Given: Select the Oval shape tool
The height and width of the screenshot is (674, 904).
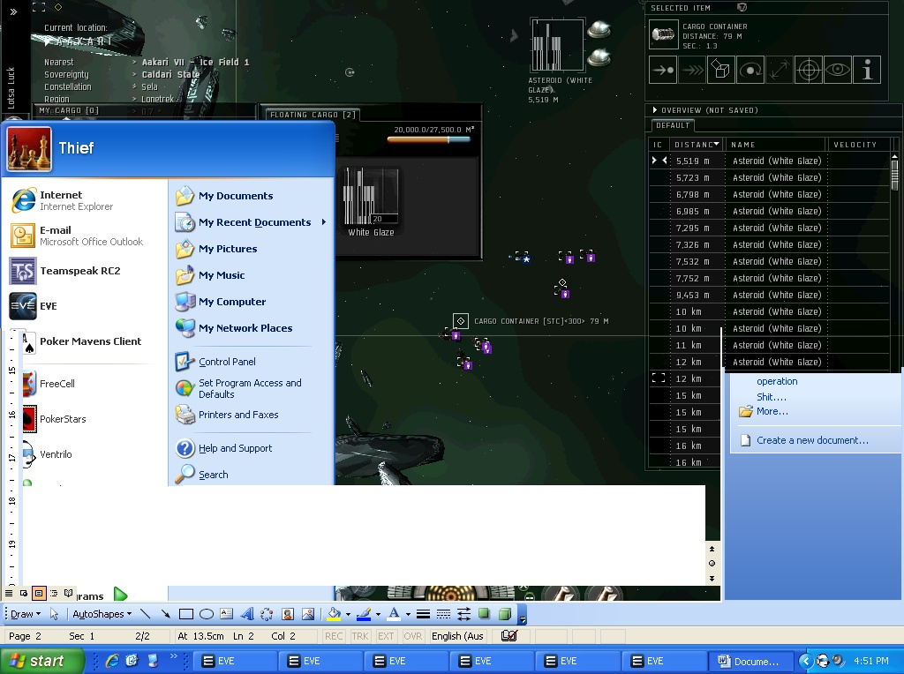Looking at the screenshot, I should 206,614.
